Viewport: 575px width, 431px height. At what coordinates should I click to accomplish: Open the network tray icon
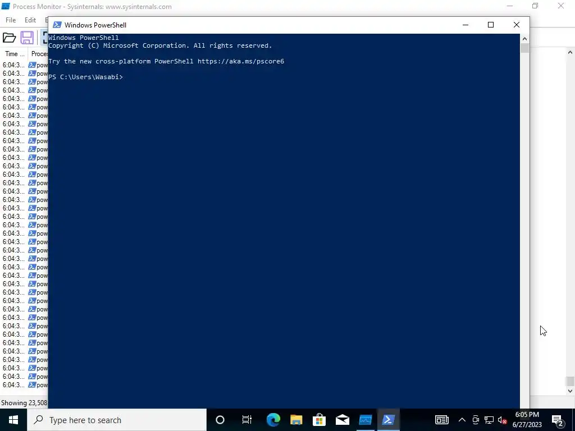click(489, 420)
